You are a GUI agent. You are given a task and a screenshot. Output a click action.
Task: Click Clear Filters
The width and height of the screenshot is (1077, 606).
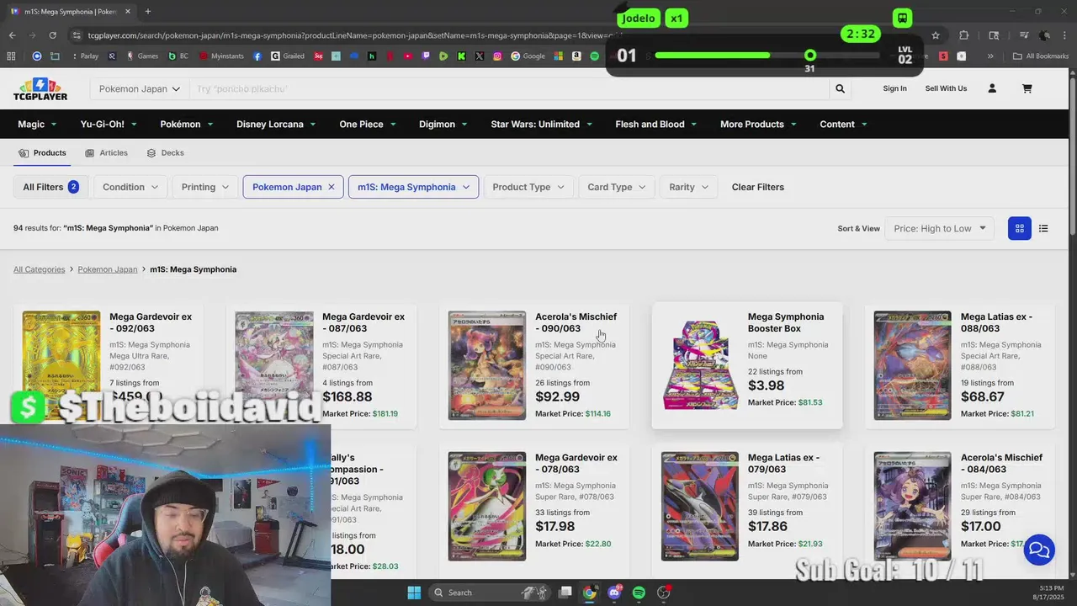757,187
